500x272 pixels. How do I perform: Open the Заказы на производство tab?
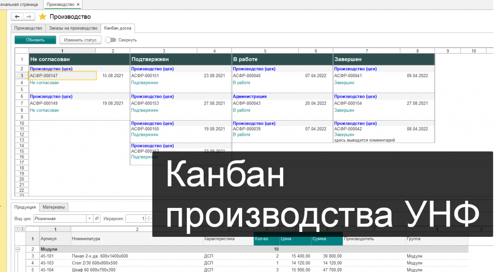pos(73,28)
